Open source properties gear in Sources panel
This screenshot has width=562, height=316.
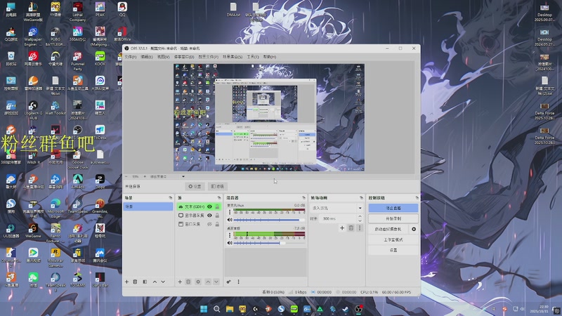click(198, 282)
